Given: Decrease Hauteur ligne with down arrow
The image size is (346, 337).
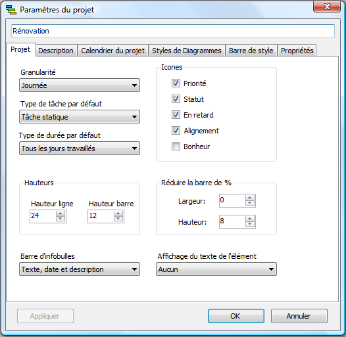Looking at the screenshot, I should click(x=61, y=219).
